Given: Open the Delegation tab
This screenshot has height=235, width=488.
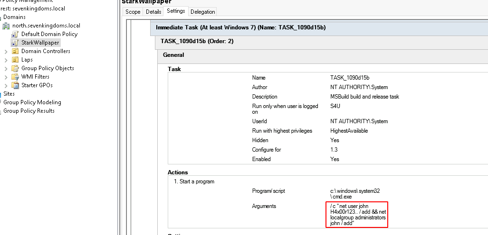Looking at the screenshot, I should point(202,12).
